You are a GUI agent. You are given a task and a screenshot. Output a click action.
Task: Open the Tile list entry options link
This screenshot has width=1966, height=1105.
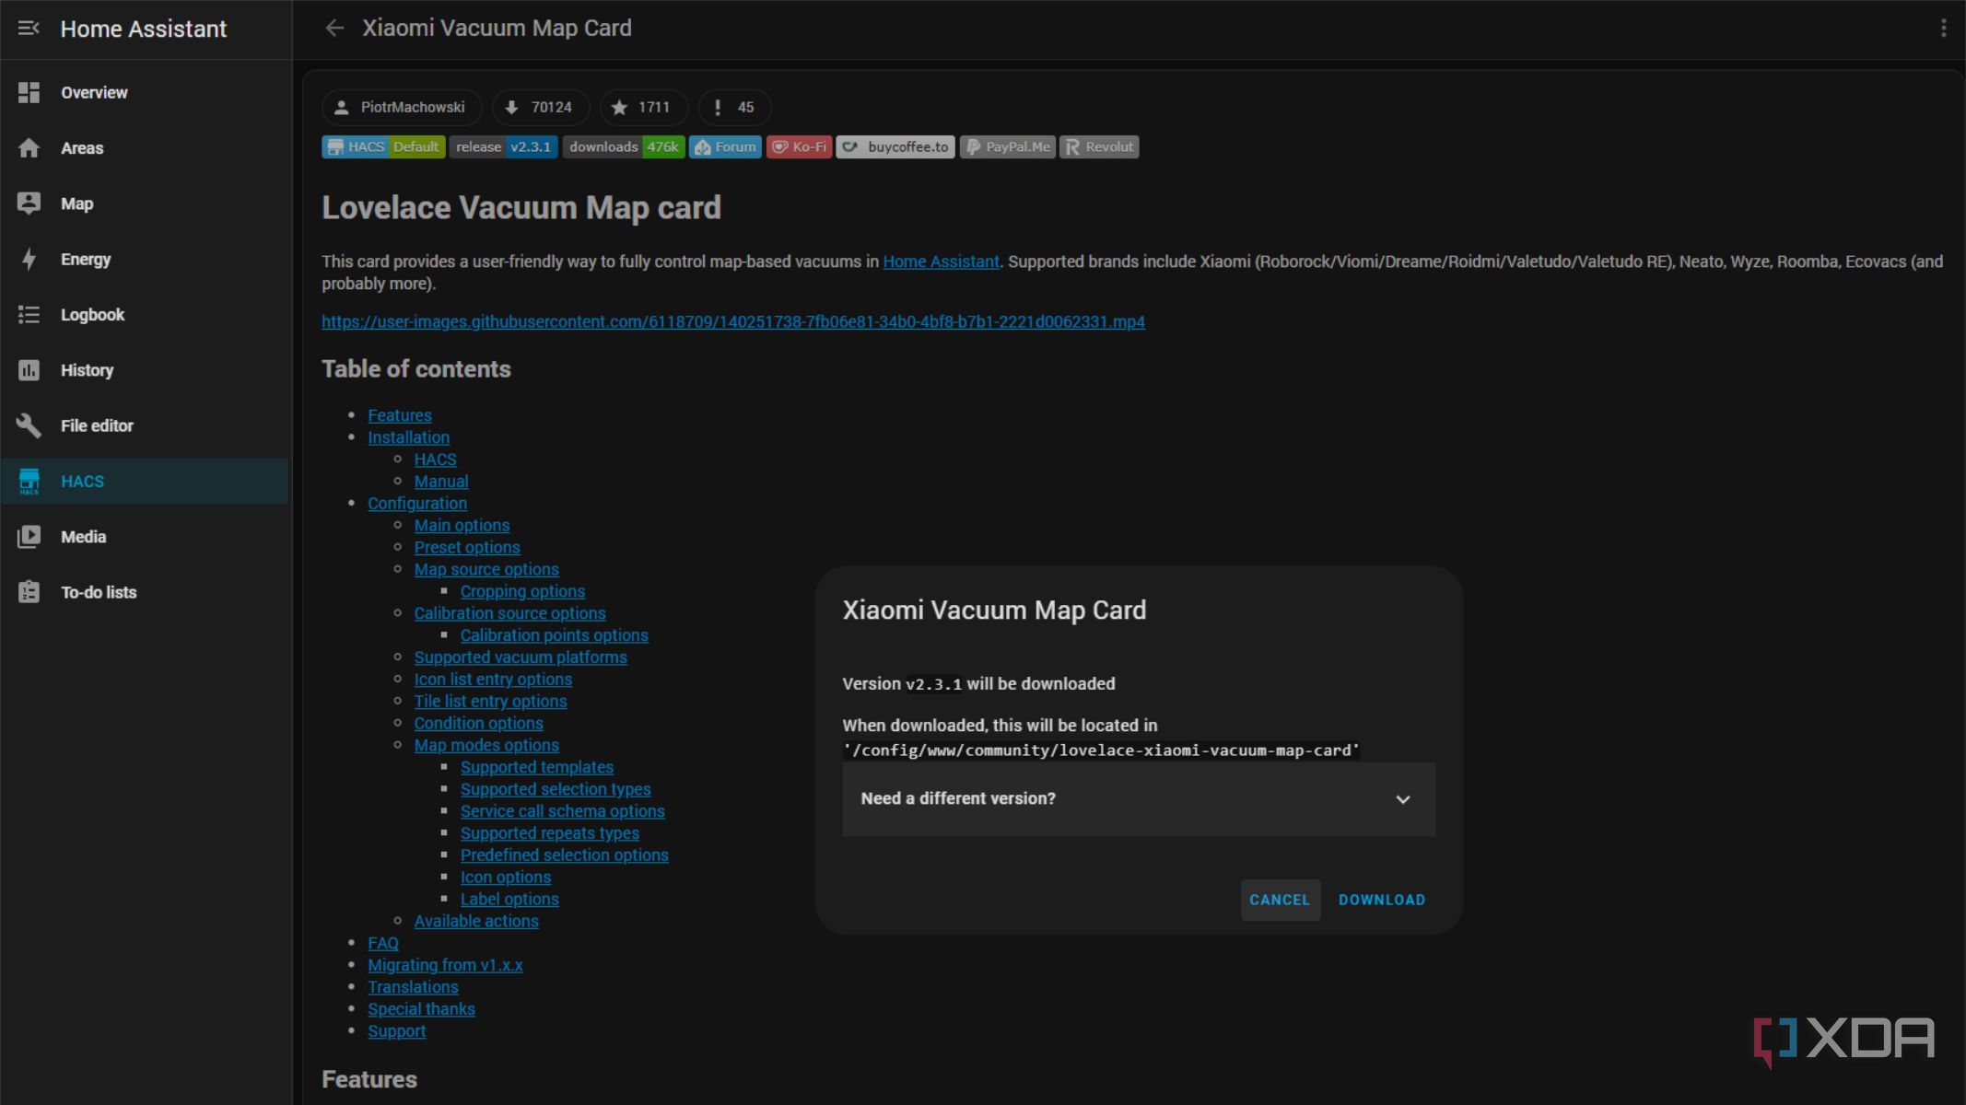coord(490,702)
